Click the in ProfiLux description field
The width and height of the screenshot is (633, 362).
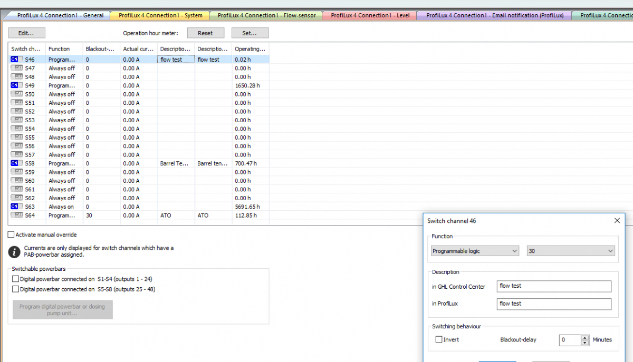[554, 304]
